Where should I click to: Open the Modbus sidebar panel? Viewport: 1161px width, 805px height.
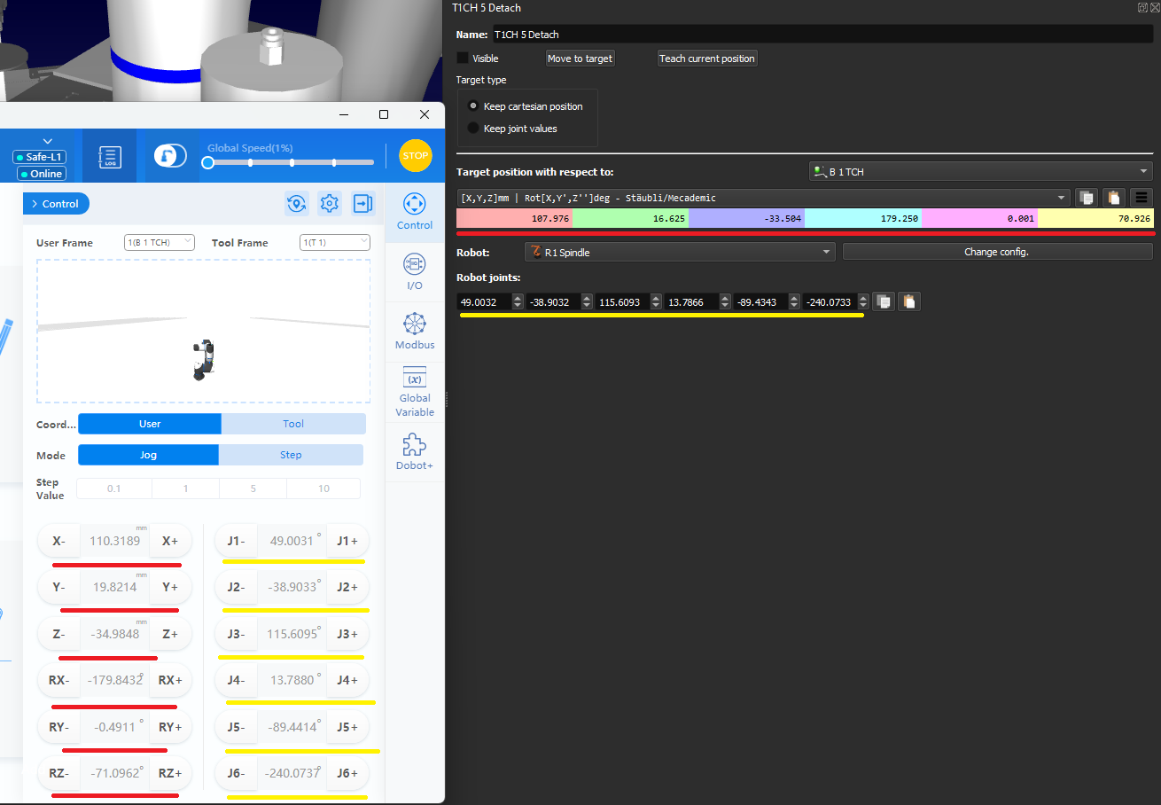pyautogui.click(x=414, y=331)
